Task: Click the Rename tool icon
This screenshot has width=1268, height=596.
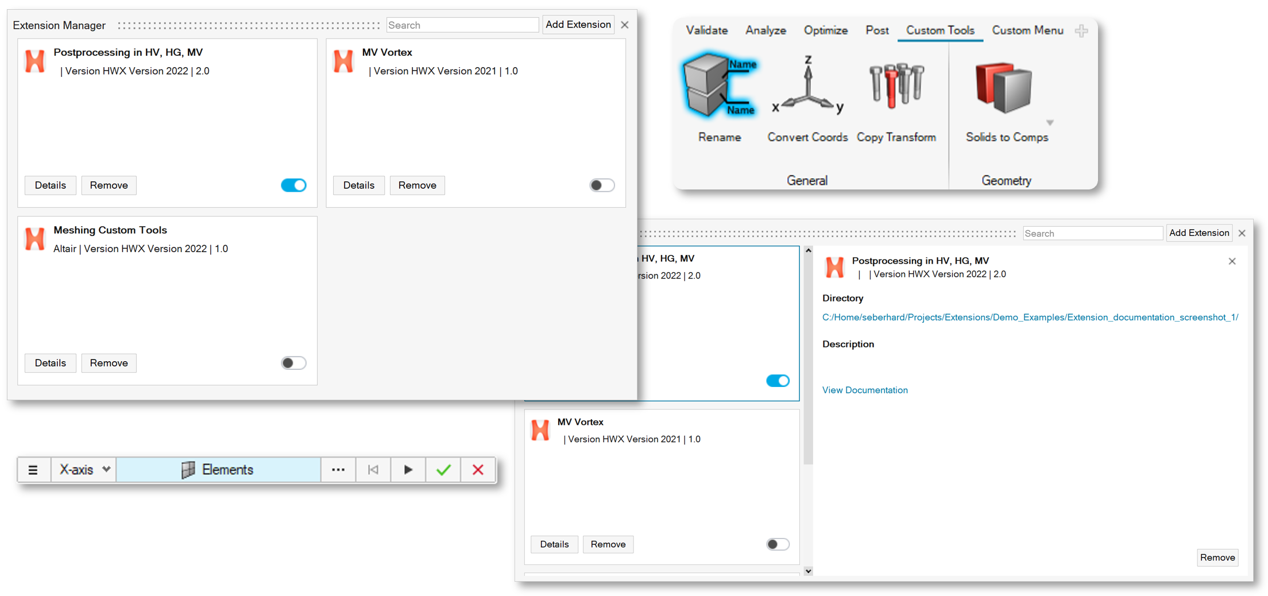Action: tap(719, 86)
